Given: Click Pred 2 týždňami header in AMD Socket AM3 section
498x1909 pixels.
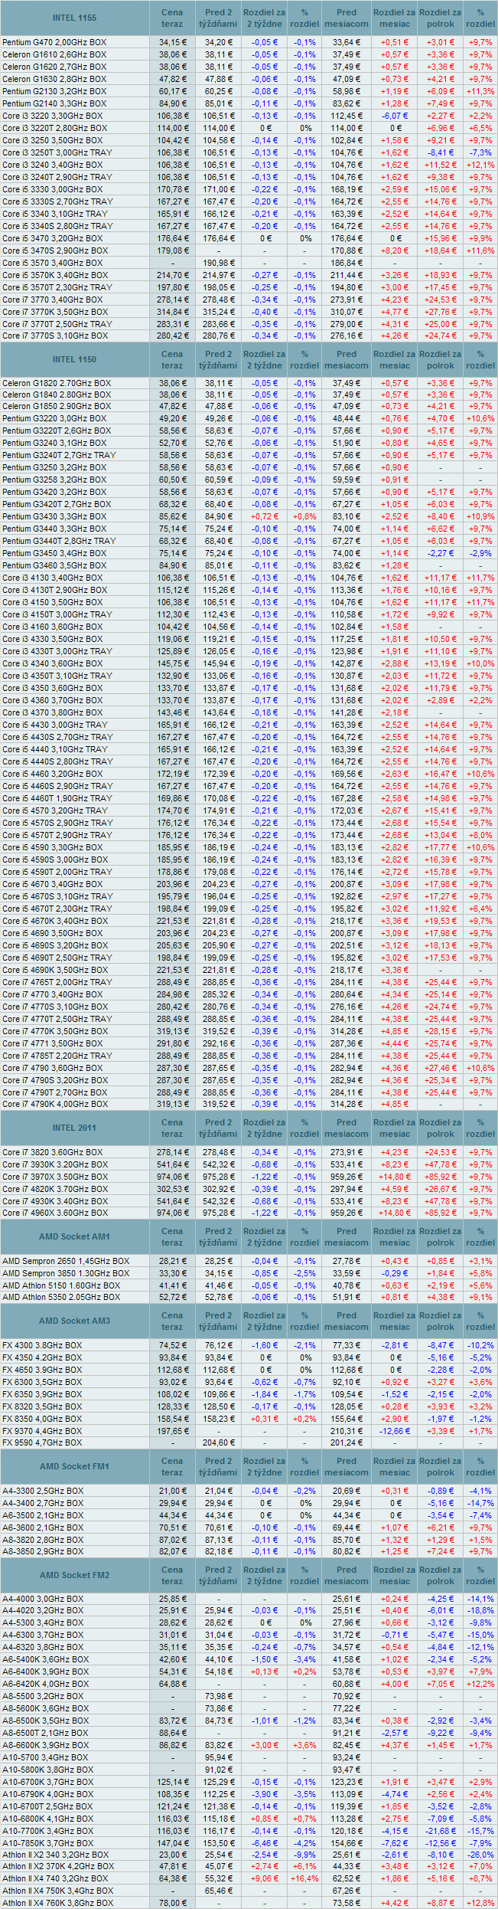Looking at the screenshot, I should (219, 1321).
